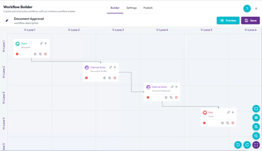This screenshot has width=262, height=151.
Task: Expand the plus menu on Start node
Action: (x=45, y=43)
